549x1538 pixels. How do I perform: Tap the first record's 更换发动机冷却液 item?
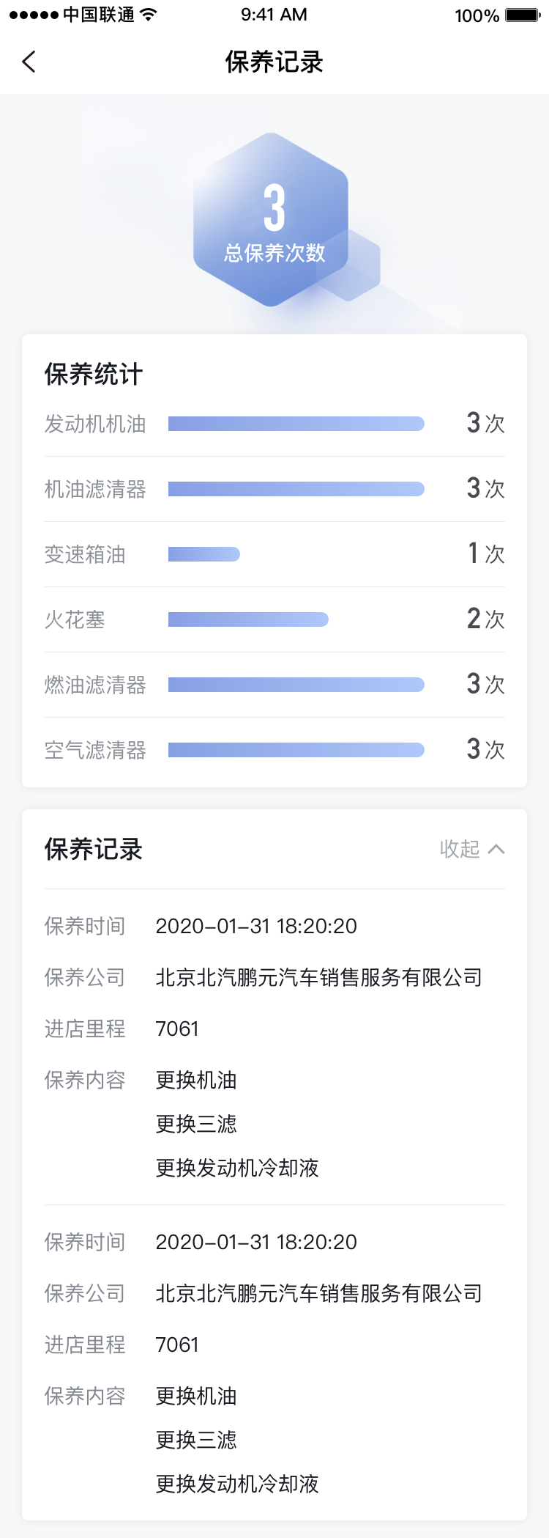pos(237,1168)
